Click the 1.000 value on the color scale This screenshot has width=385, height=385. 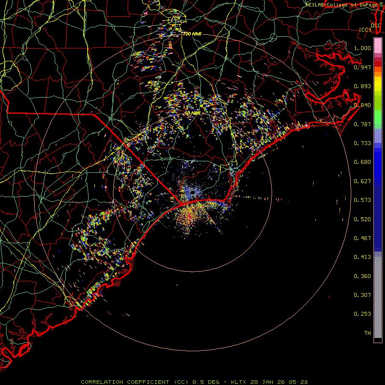pyautogui.click(x=362, y=48)
